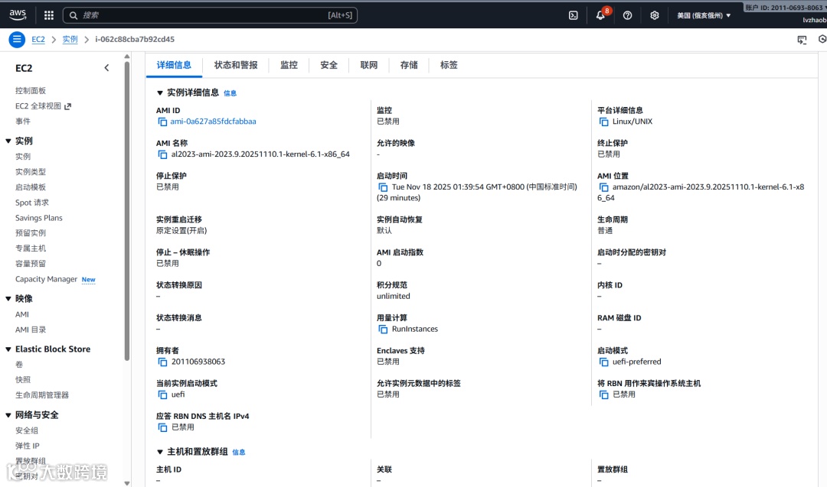The width and height of the screenshot is (827, 487).
Task: Toggle the hamburger navigation menu button
Action: [17, 40]
